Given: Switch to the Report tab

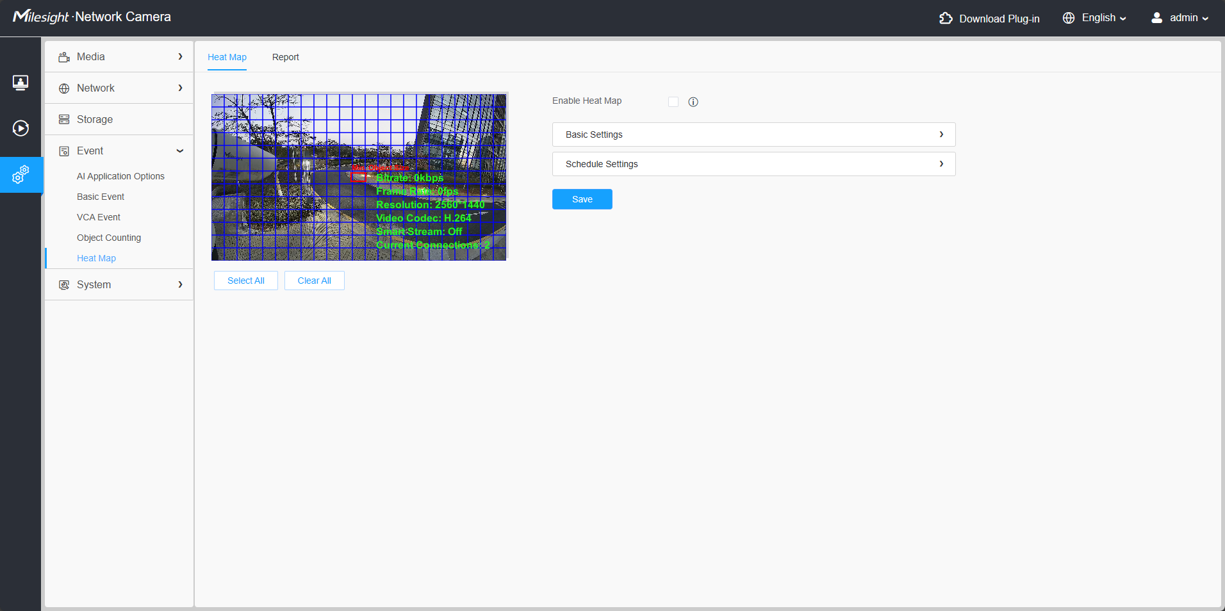Looking at the screenshot, I should (286, 57).
